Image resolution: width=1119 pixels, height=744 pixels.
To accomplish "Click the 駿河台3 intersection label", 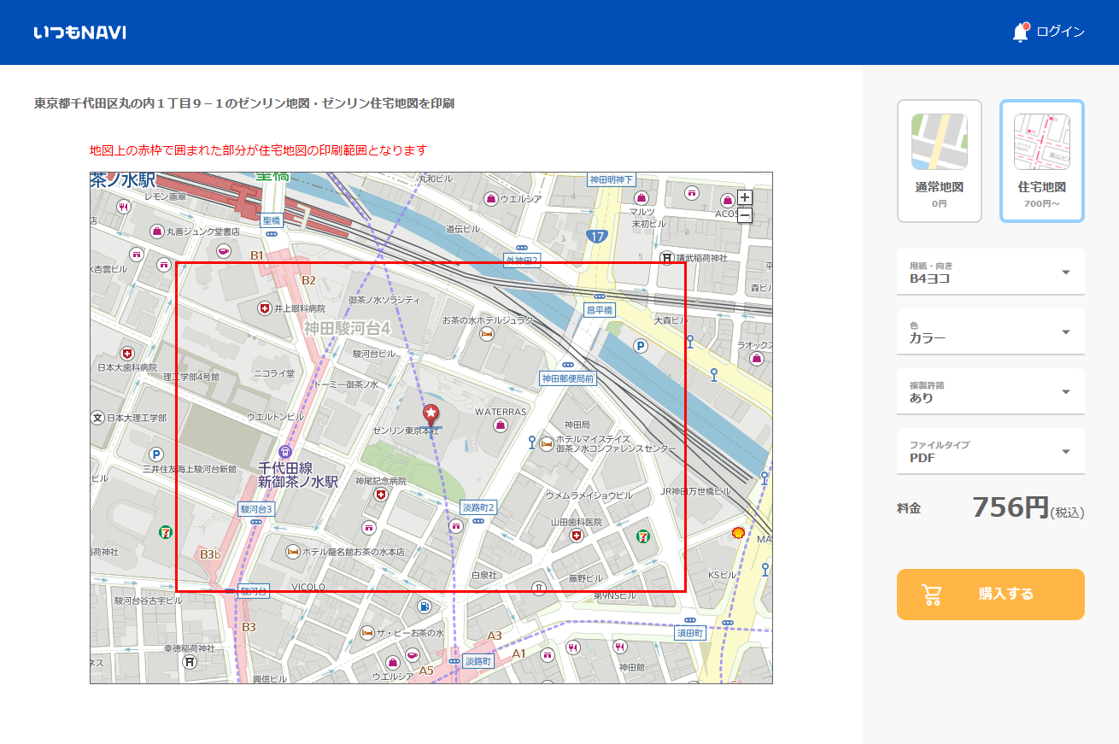I will (256, 509).
